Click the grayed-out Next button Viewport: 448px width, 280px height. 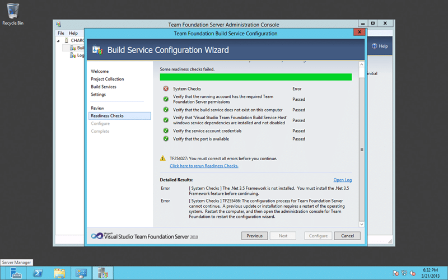(283, 236)
